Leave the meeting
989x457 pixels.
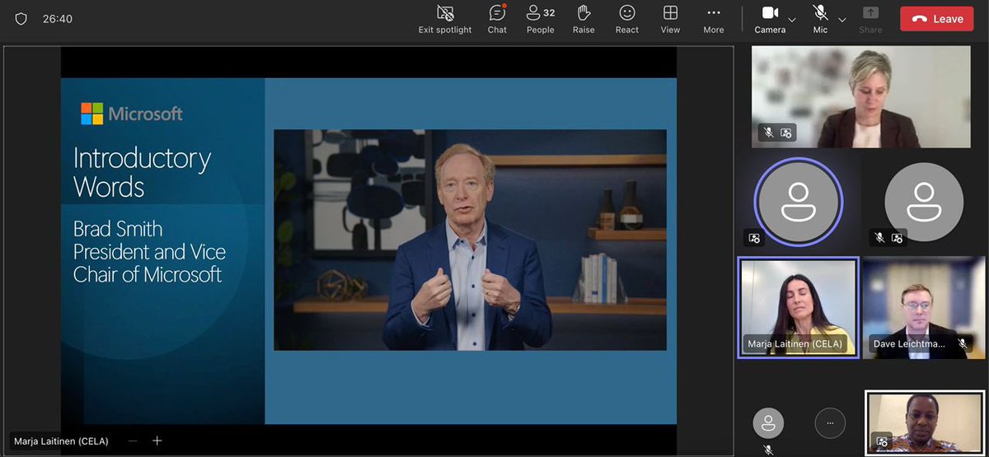[937, 19]
